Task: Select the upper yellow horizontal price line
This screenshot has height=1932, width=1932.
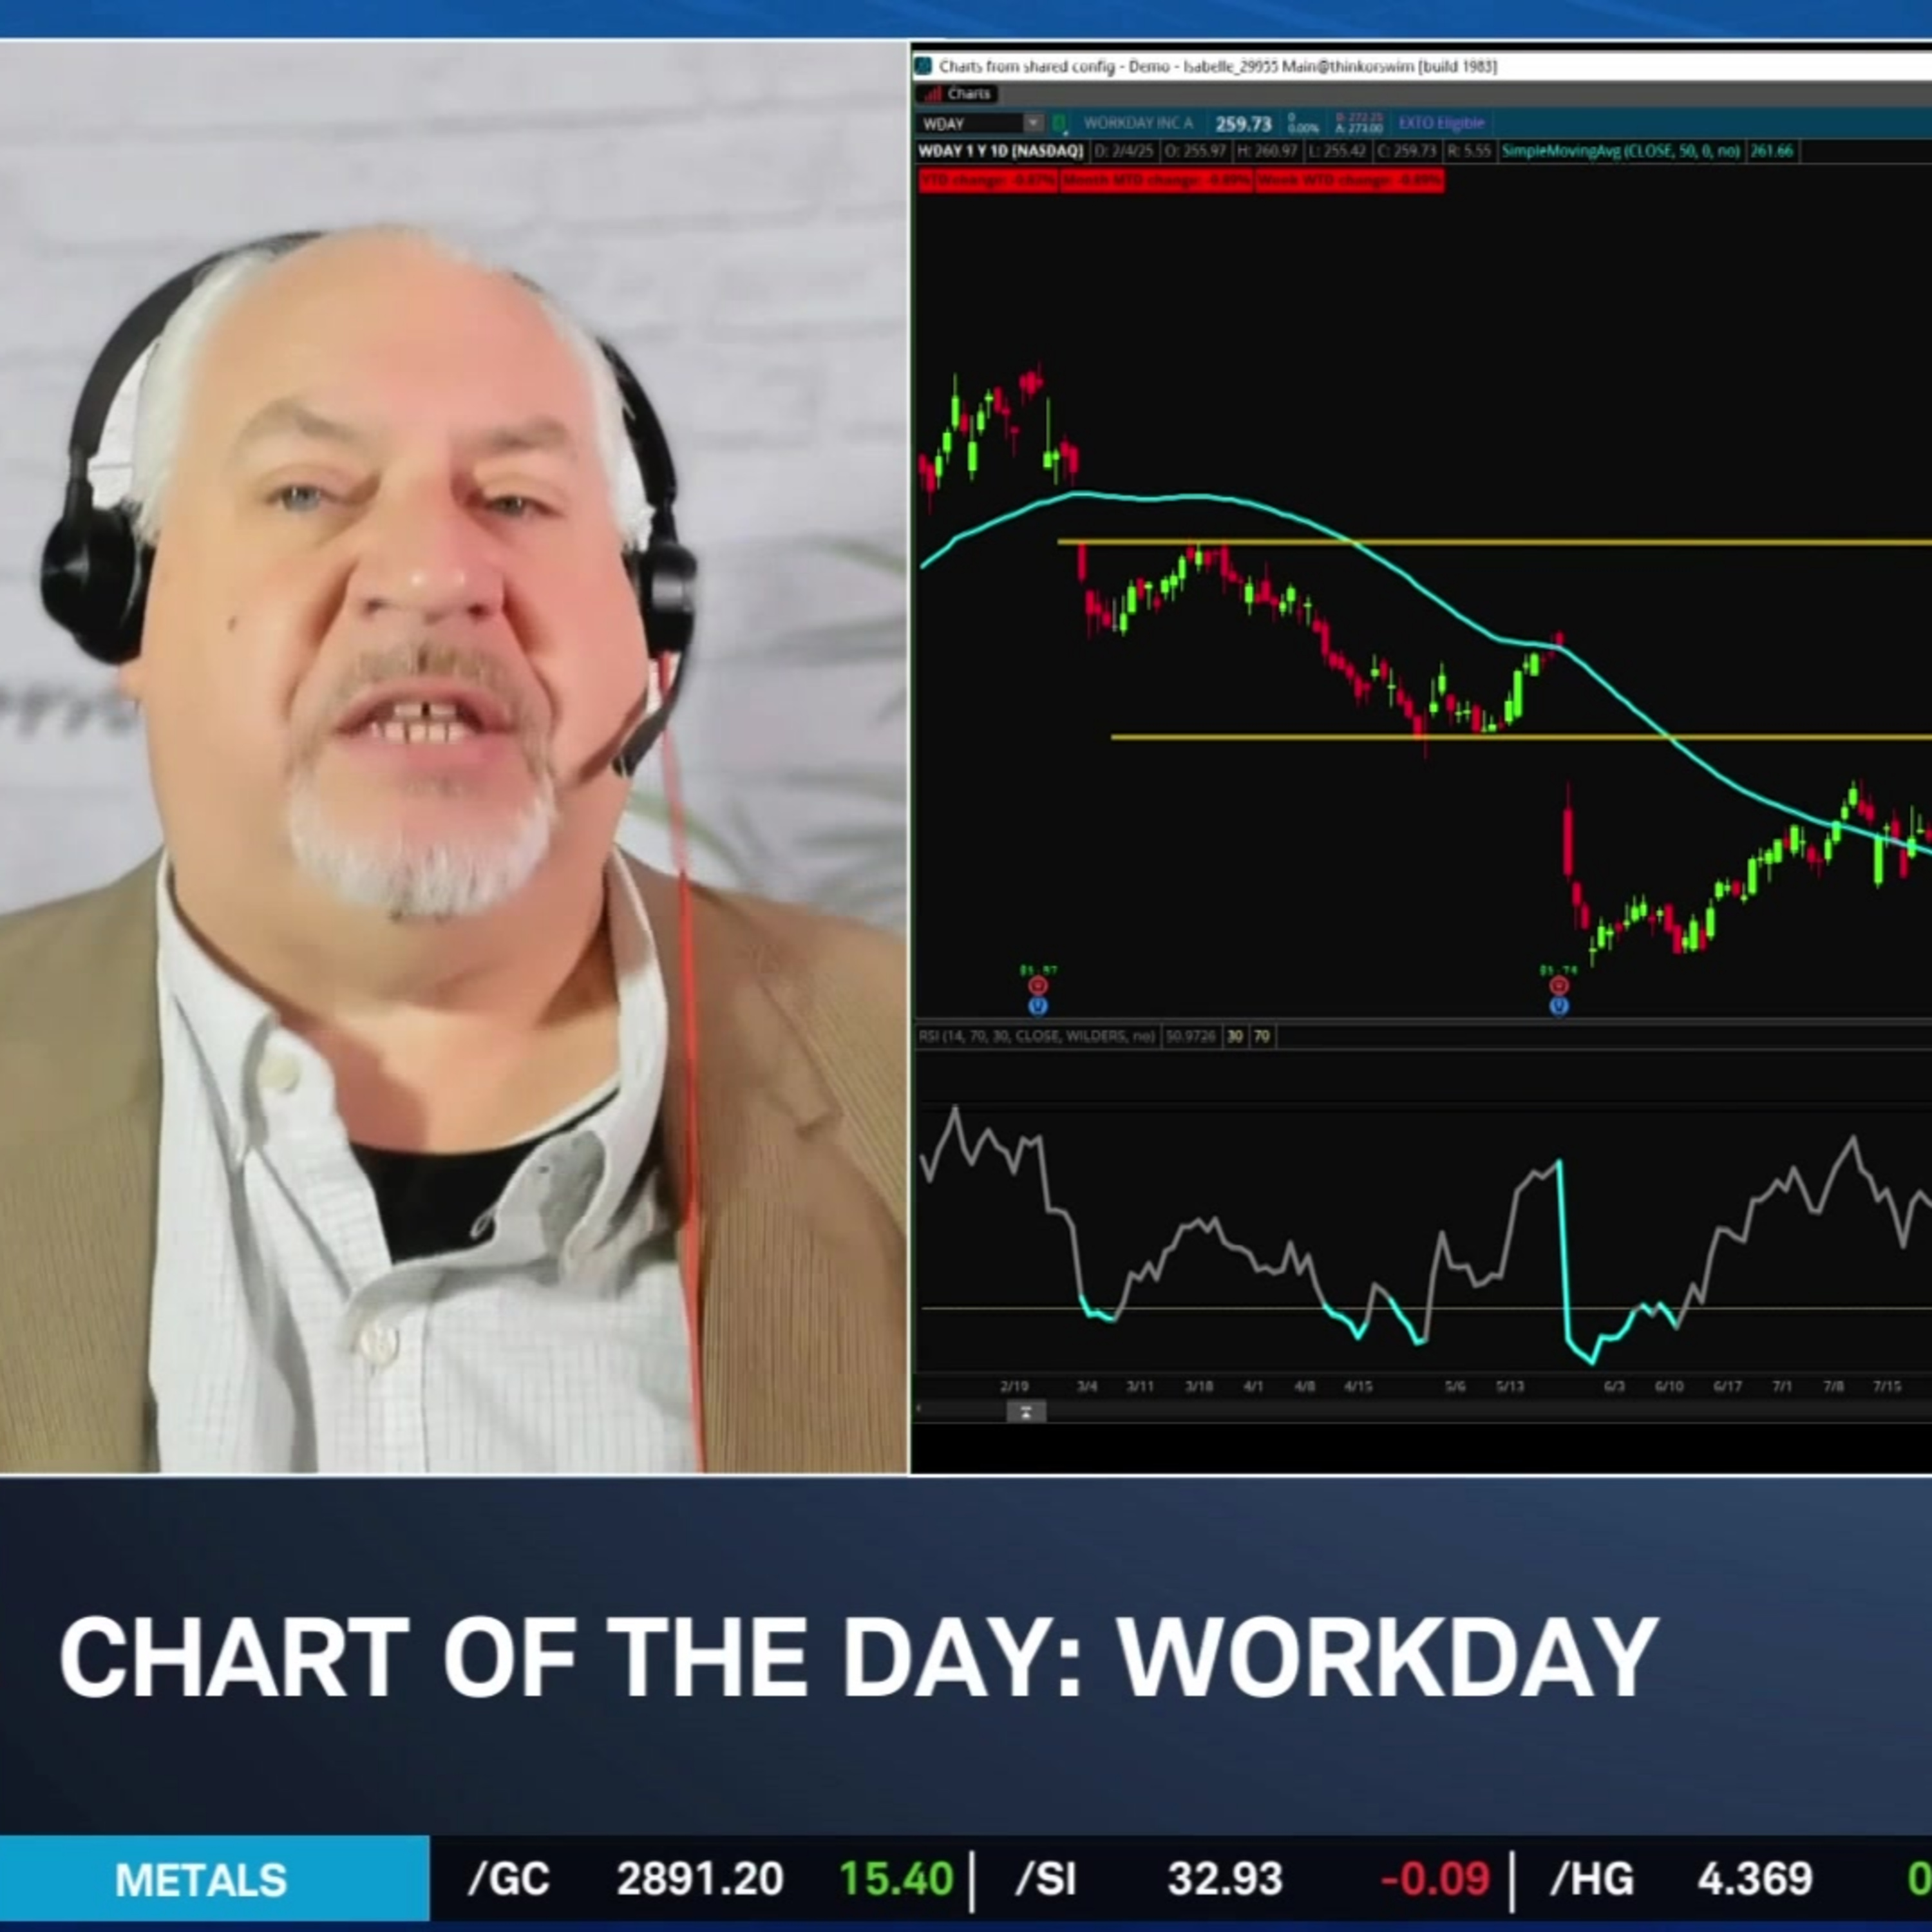Action: coord(1494,543)
